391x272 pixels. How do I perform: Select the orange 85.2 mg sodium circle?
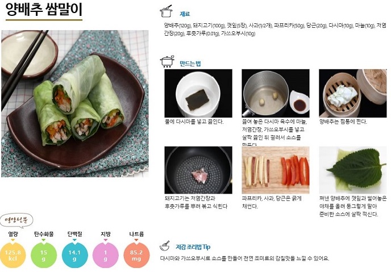tap(136, 256)
